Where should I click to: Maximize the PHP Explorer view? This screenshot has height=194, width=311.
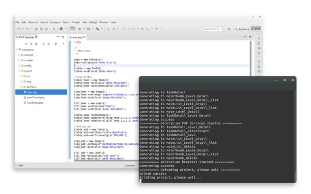[63, 37]
